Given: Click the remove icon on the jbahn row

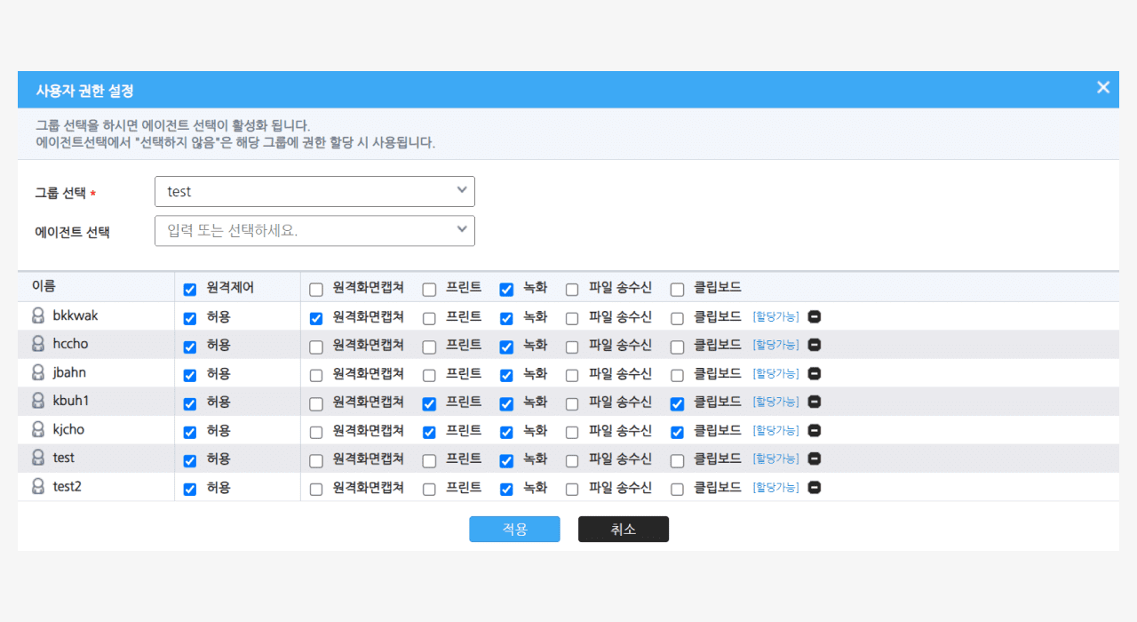Looking at the screenshot, I should 814,373.
